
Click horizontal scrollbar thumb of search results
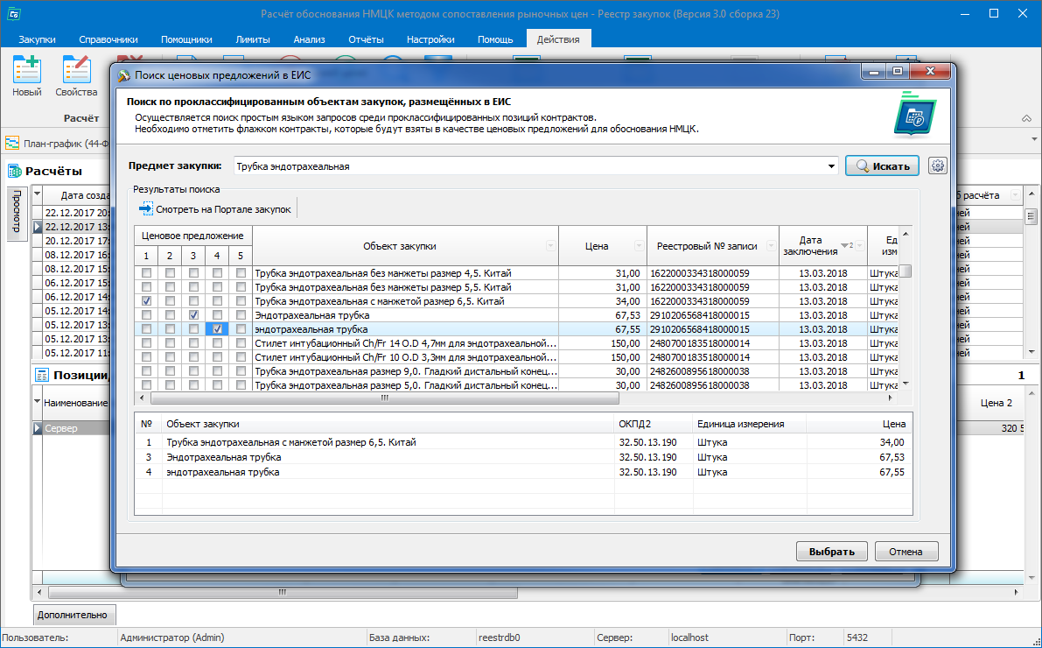click(385, 398)
